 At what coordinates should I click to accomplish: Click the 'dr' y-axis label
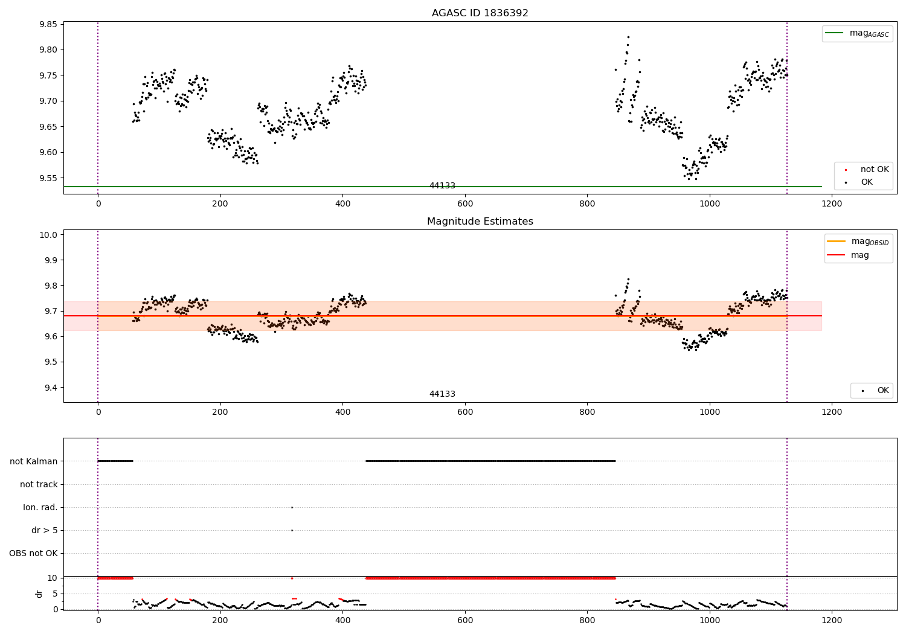coord(39,594)
